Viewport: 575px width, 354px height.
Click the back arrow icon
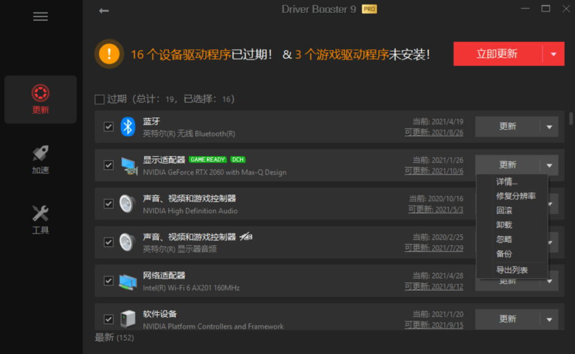coord(104,11)
